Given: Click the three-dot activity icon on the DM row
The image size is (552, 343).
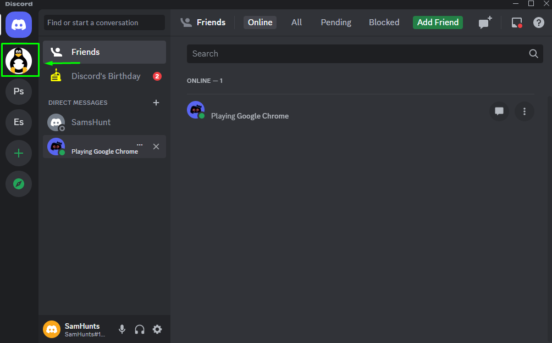Looking at the screenshot, I should coord(140,144).
